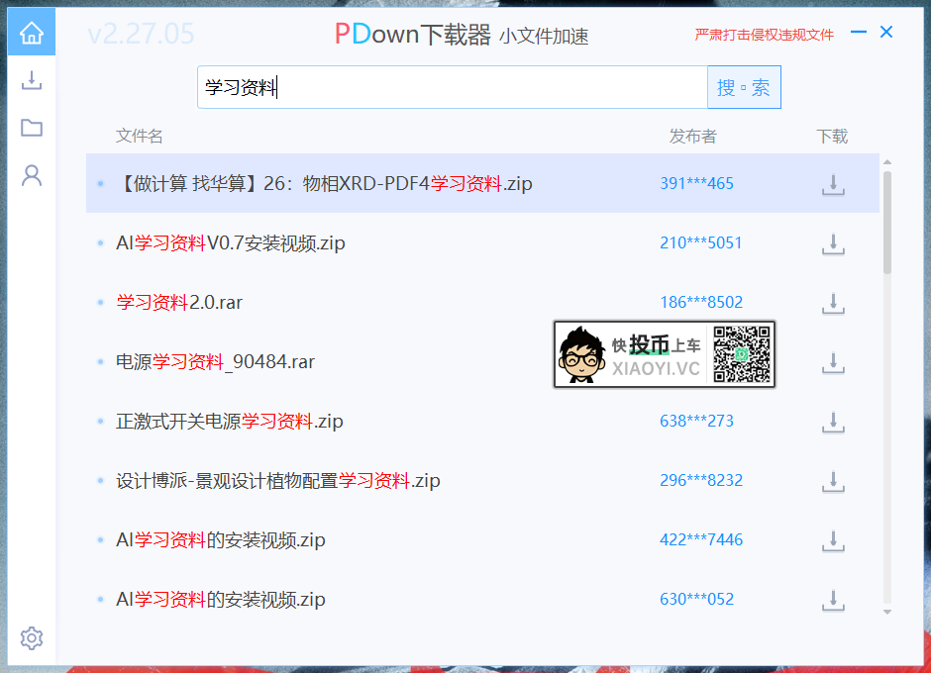Download AI学习资料的安装视频.zip from publisher 630***052
The image size is (931, 673).
click(833, 600)
